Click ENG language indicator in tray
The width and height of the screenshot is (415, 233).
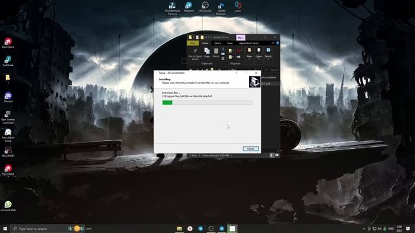391,228
